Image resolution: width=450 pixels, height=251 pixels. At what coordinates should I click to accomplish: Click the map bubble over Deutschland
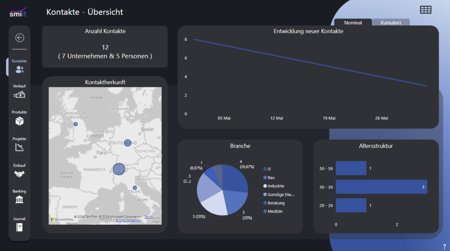click(x=127, y=143)
